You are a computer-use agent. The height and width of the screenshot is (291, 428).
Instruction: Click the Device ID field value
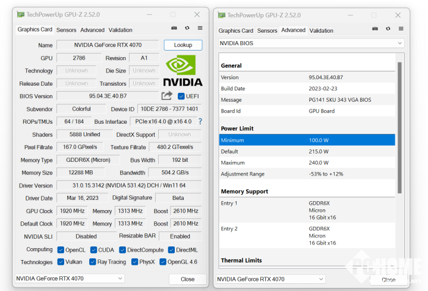tap(169, 109)
